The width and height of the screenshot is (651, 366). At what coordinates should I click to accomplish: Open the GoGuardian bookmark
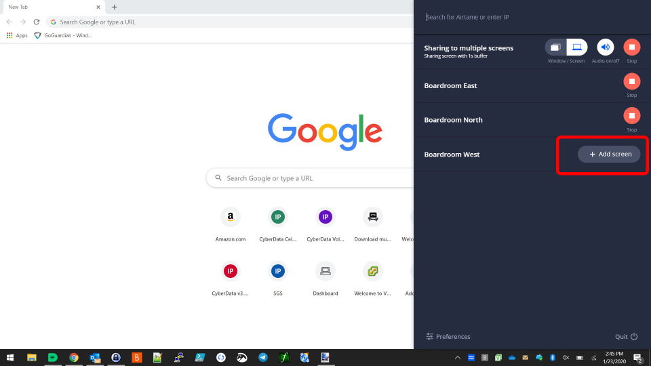coord(63,36)
